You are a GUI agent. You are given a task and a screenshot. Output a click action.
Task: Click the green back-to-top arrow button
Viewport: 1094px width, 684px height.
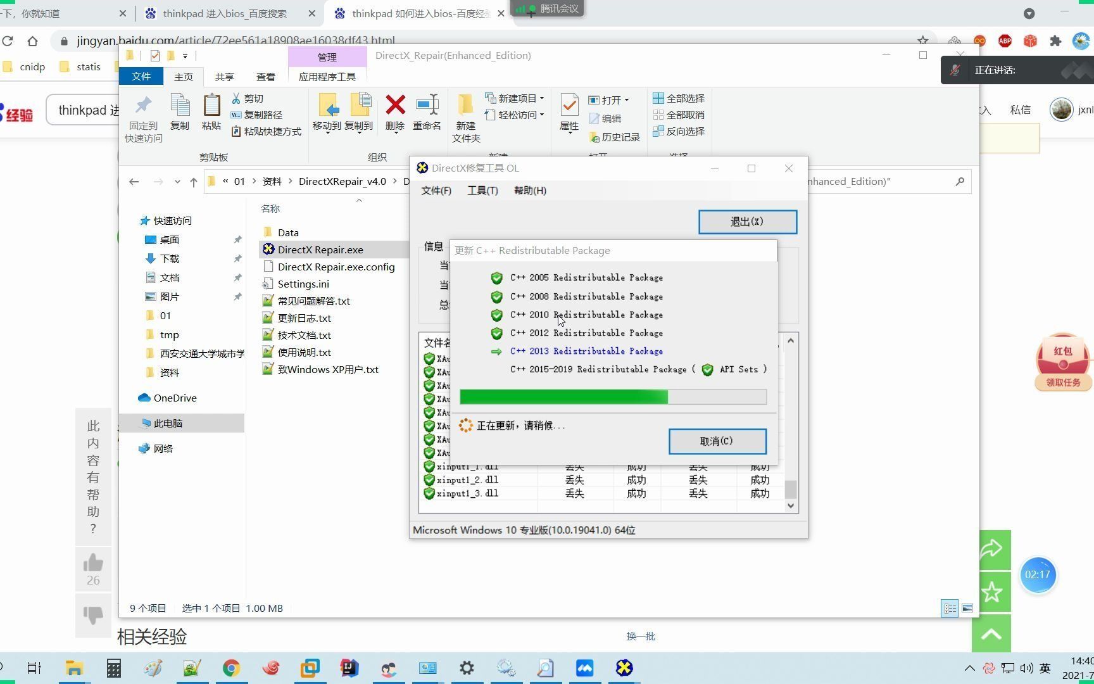click(x=991, y=634)
